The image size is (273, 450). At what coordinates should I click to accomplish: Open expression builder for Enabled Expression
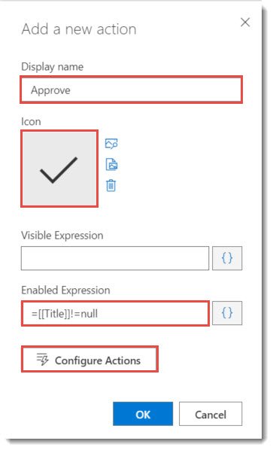tap(227, 313)
